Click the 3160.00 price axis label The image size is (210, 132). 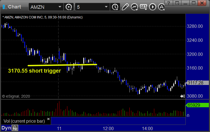195,68
